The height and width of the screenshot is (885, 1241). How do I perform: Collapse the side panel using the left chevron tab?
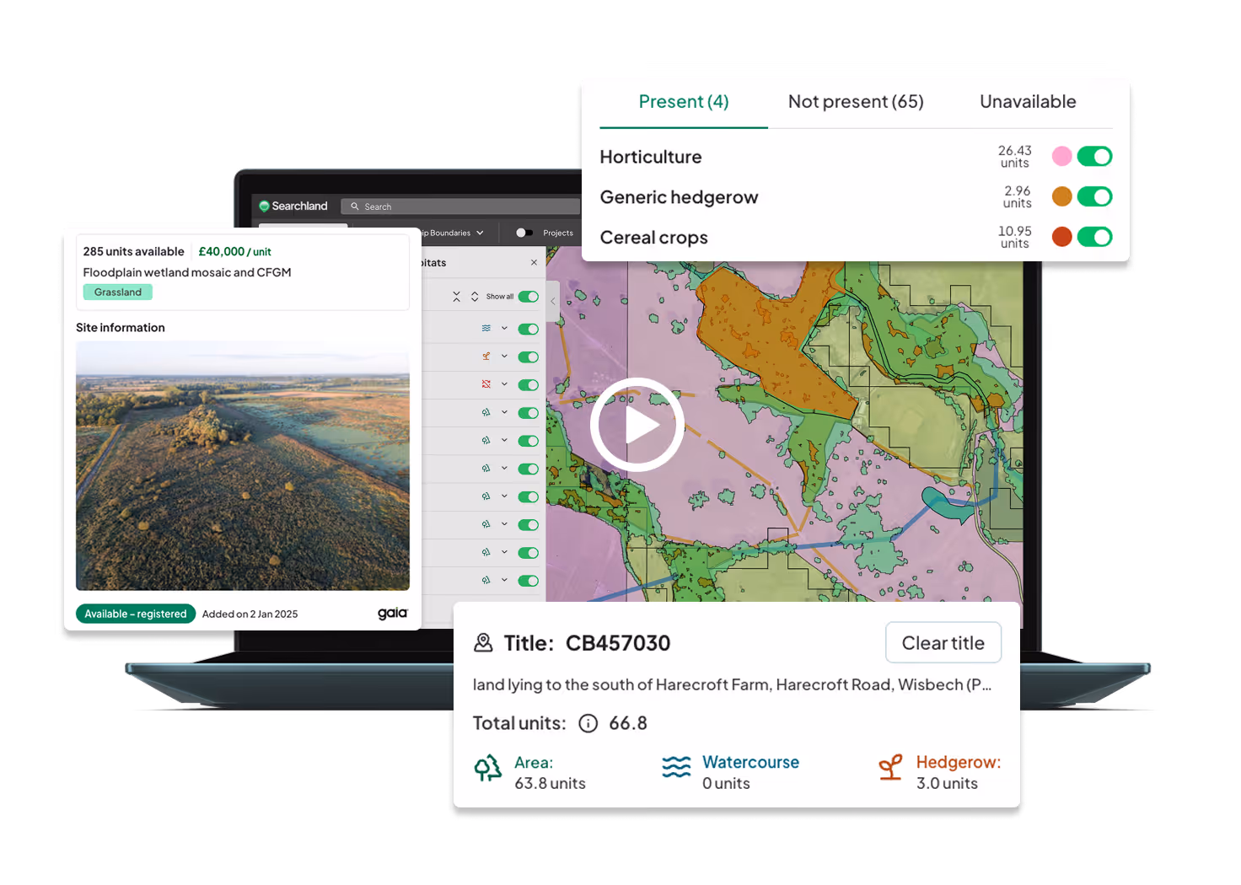click(553, 301)
